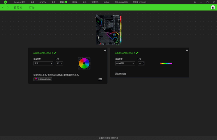The image size is (217, 140).
Task: Go back with the left arrow
Action: tap(3, 7)
